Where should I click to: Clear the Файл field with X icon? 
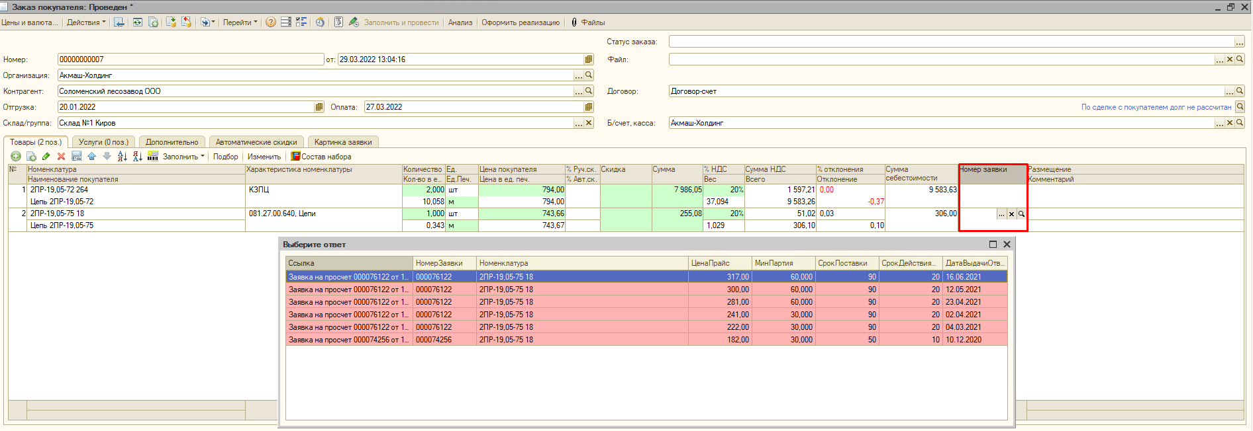coord(1230,59)
